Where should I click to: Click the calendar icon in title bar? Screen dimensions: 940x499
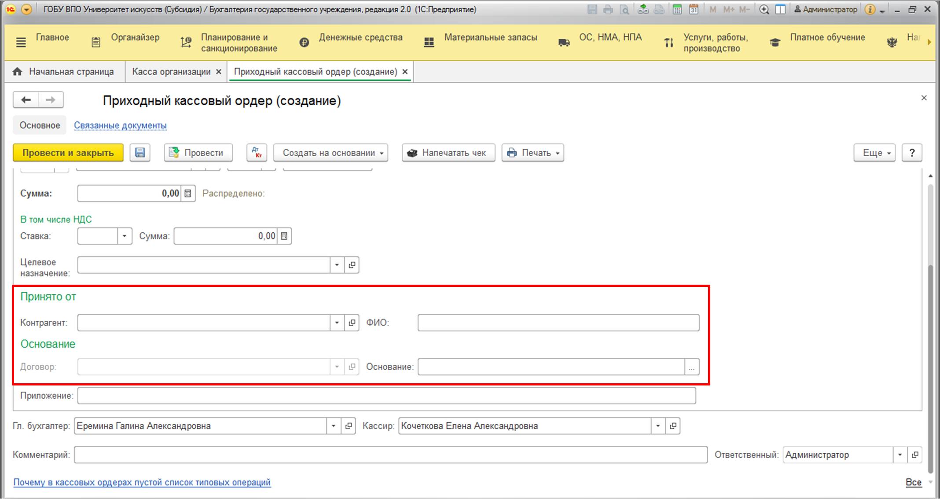(x=694, y=9)
